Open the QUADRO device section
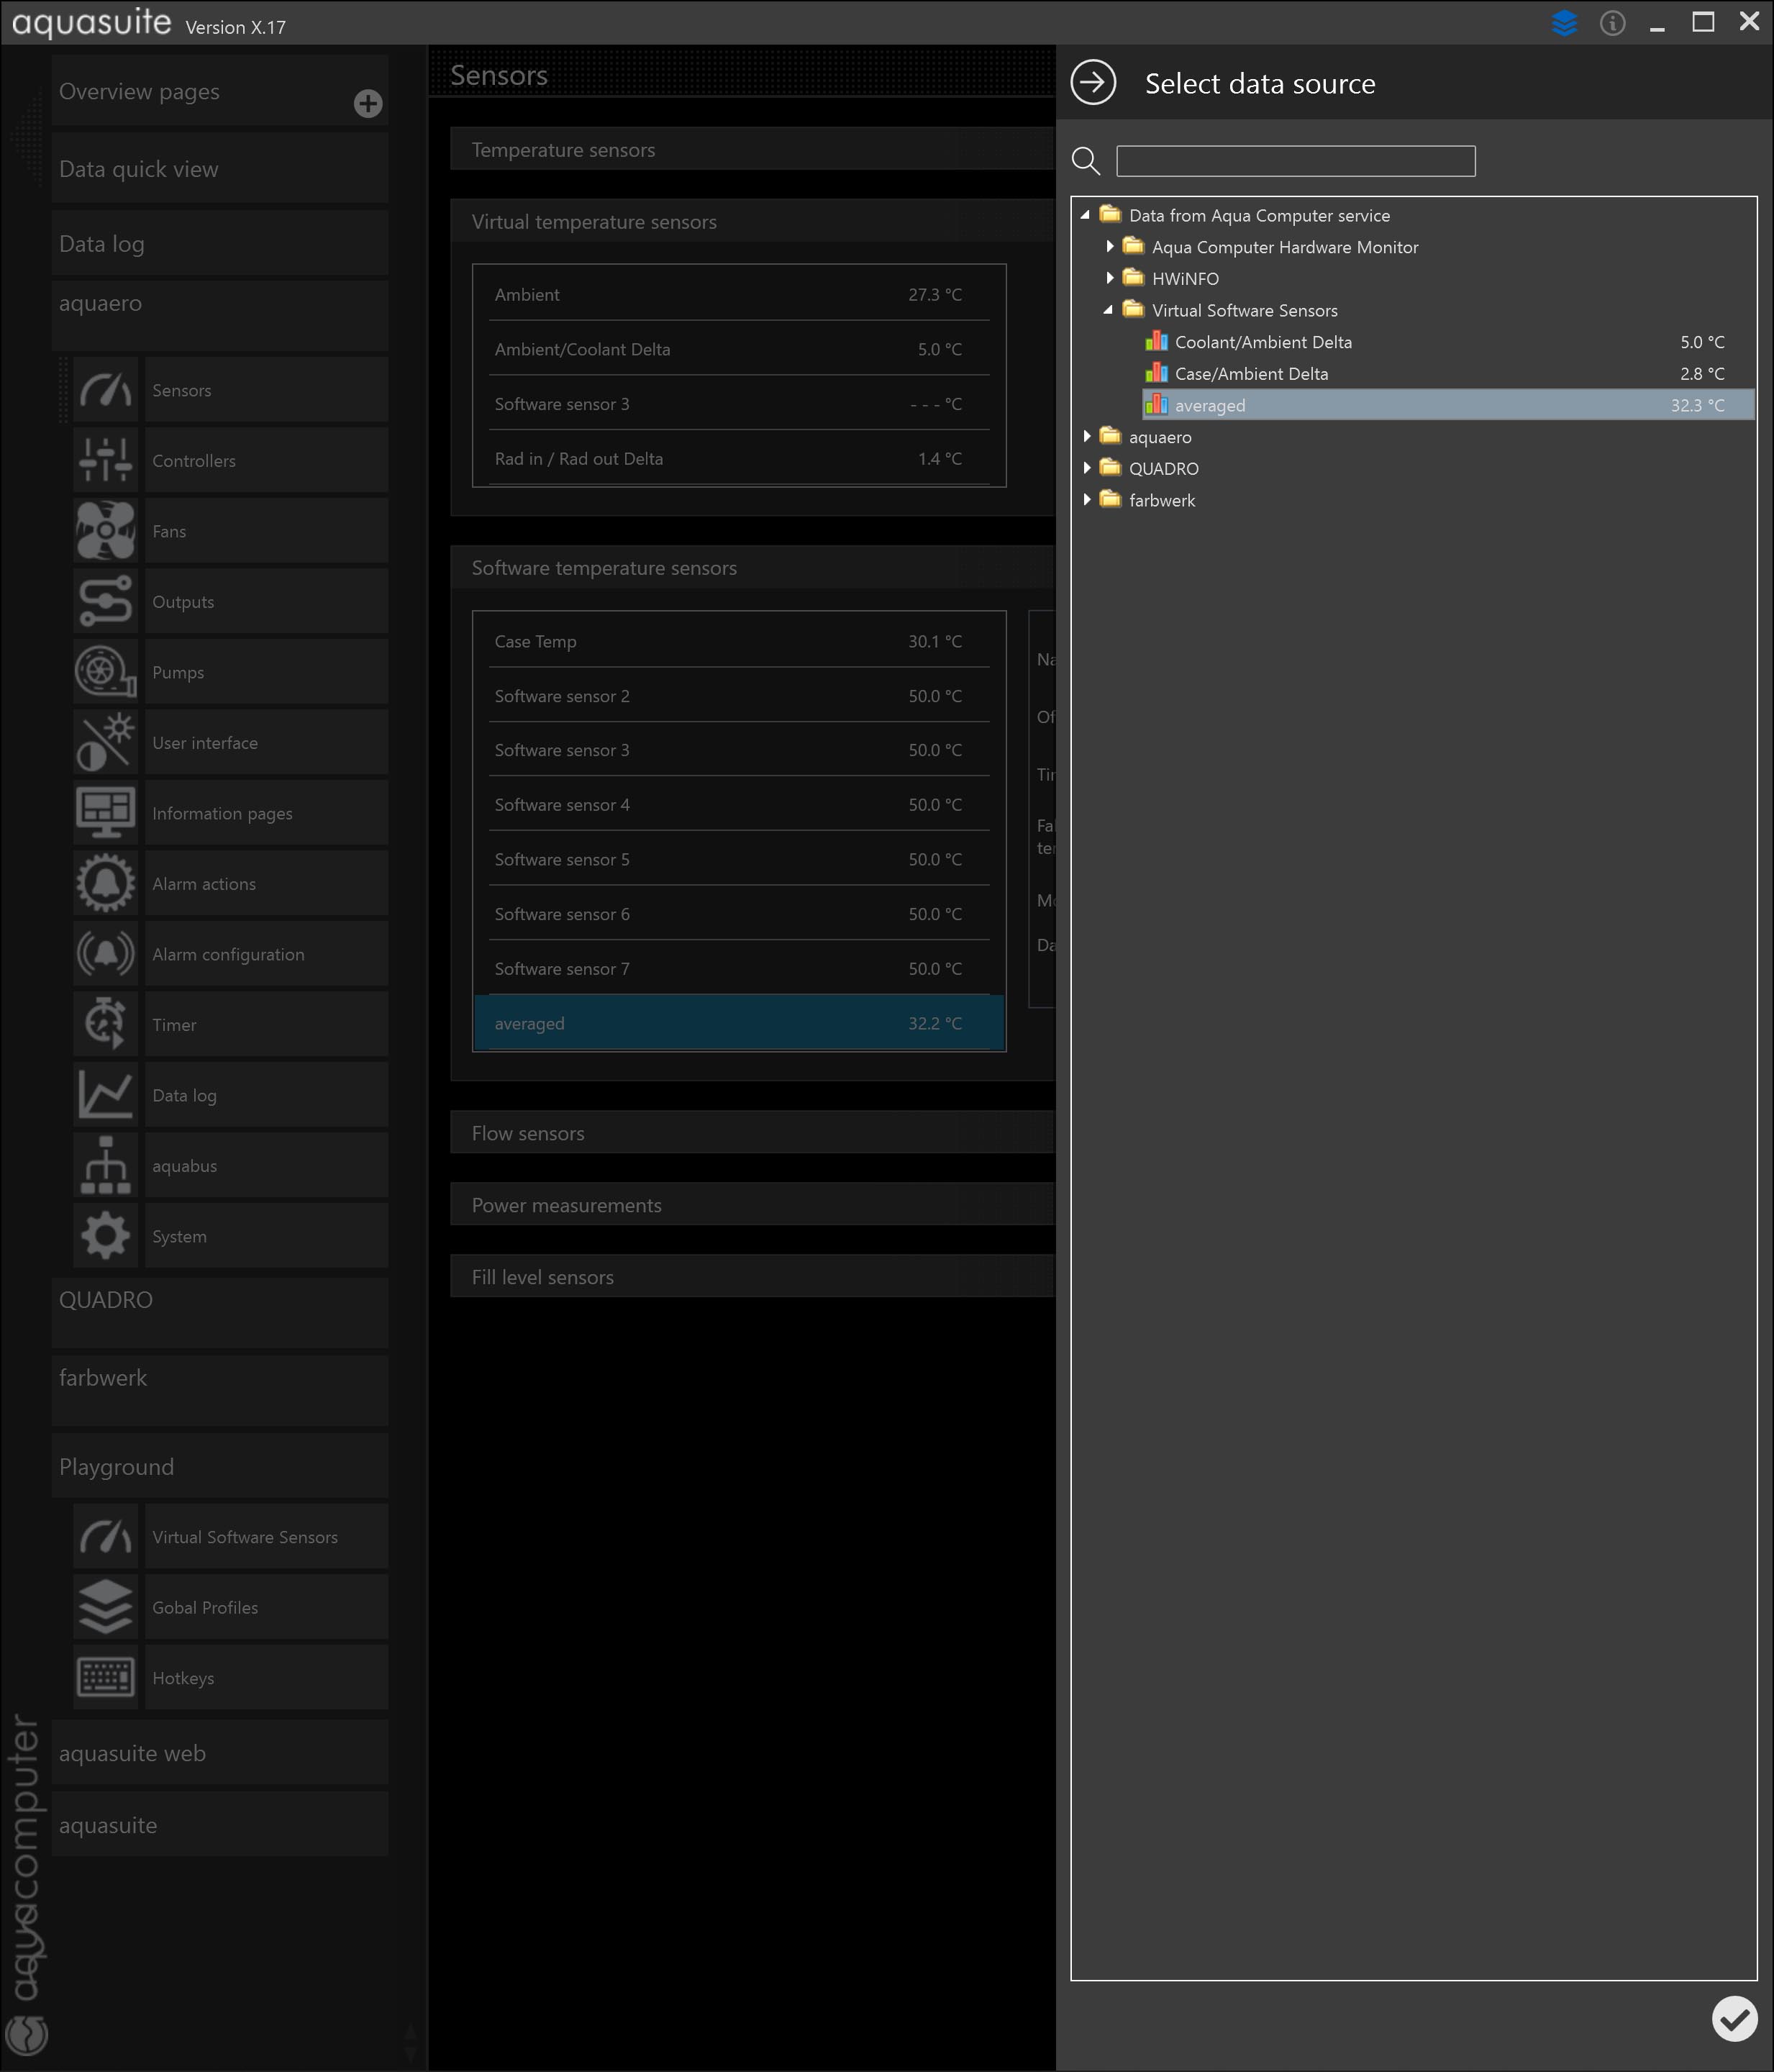Viewport: 1774px width, 2072px height. [220, 1312]
